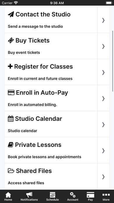Switch to the Schedule tab

[52, 196]
